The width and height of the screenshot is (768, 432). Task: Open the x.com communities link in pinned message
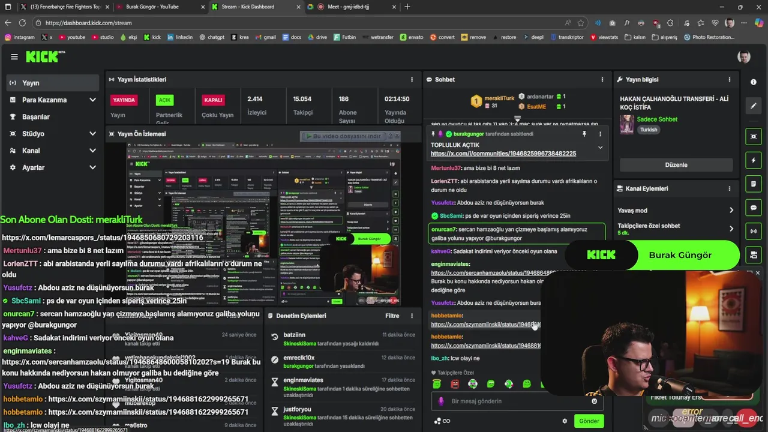coord(503,154)
